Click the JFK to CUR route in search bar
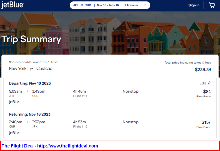Viewport: 220px width, 151px height. (82, 5)
